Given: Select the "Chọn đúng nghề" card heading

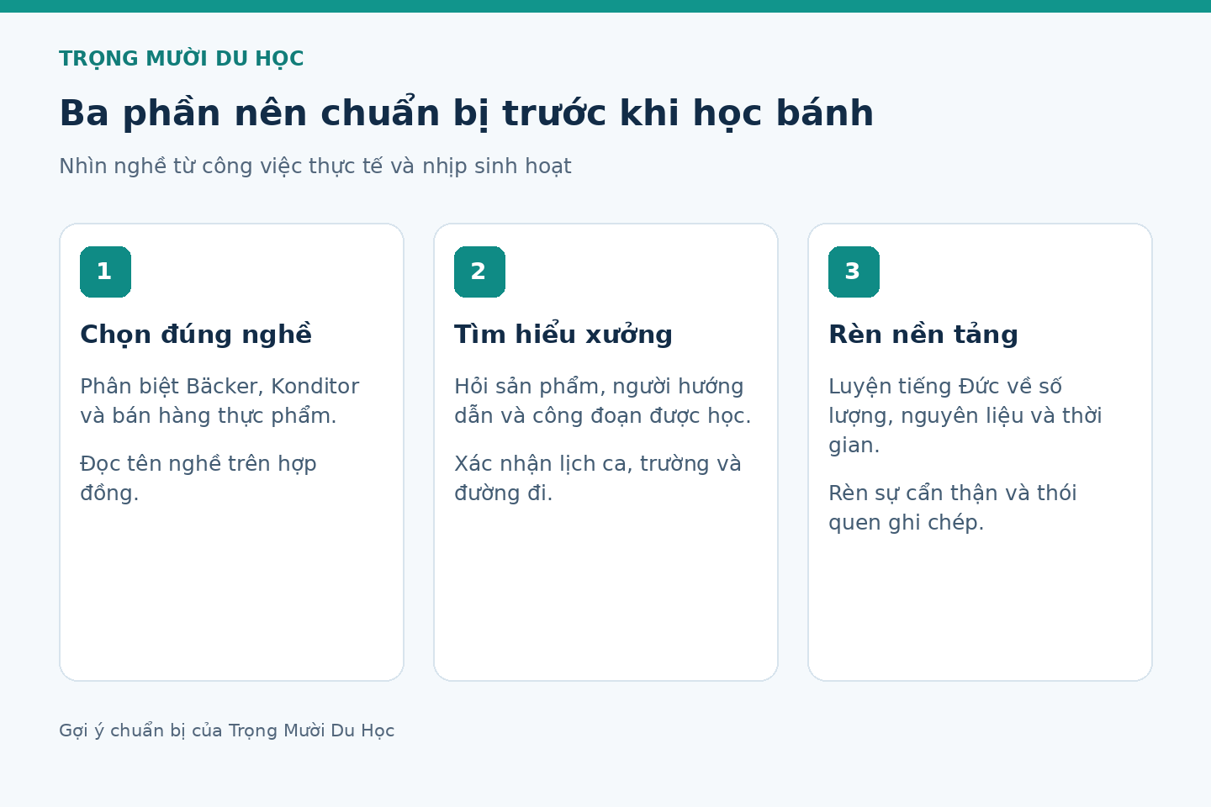Looking at the screenshot, I should tap(196, 335).
